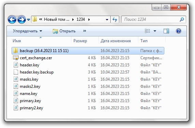The height and width of the screenshot is (128, 195).
Task: Select the cert_exchange.cer certificate file icon
Action: coord(16,58)
